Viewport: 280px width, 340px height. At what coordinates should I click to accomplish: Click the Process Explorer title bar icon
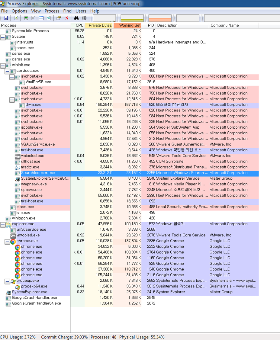click(2, 3)
